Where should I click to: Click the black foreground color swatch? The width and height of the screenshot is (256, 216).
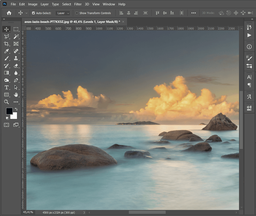pos(9,111)
